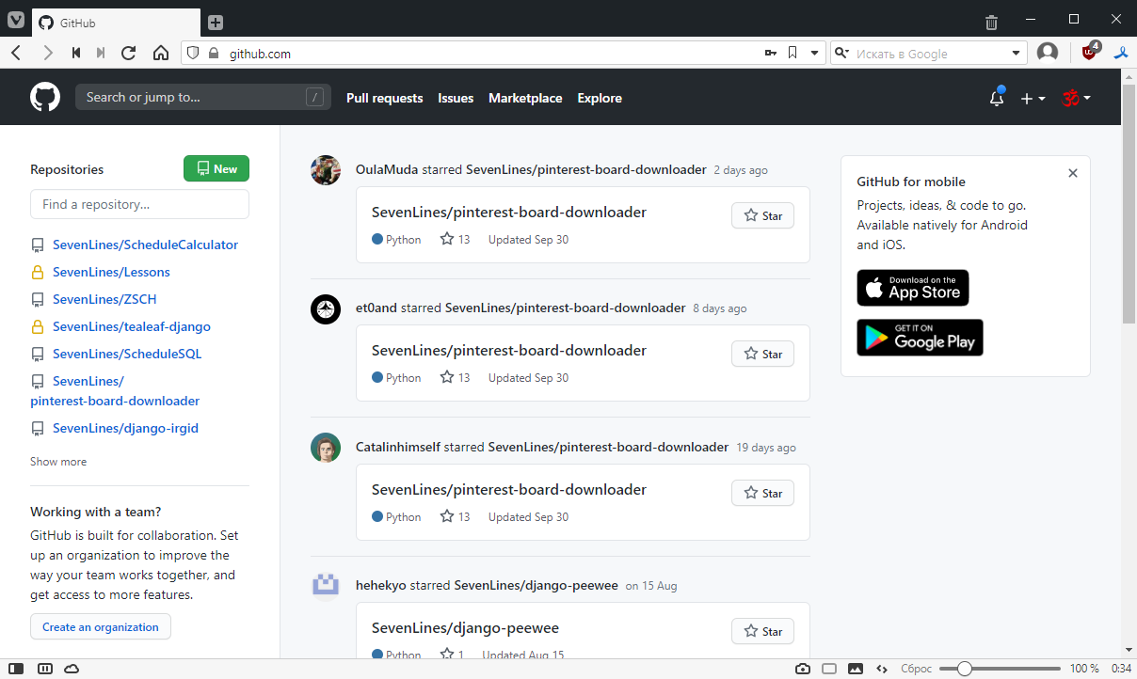Open the search engine selector
This screenshot has height=679, width=1137.
point(841,54)
